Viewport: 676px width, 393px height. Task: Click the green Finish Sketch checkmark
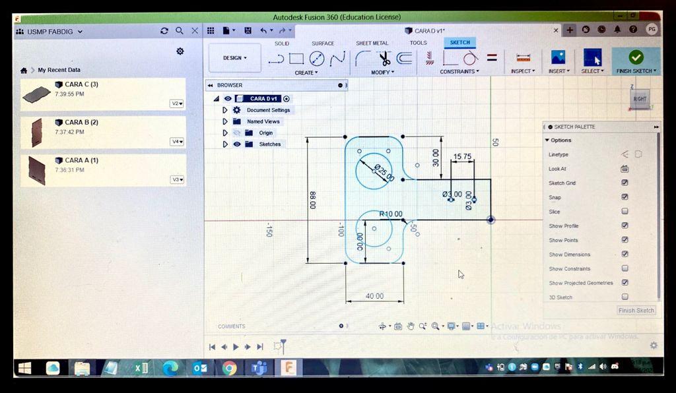point(636,57)
